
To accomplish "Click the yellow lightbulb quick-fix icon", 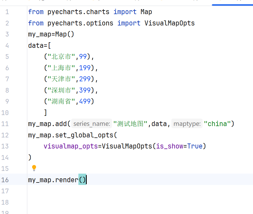I will [x=34, y=168].
